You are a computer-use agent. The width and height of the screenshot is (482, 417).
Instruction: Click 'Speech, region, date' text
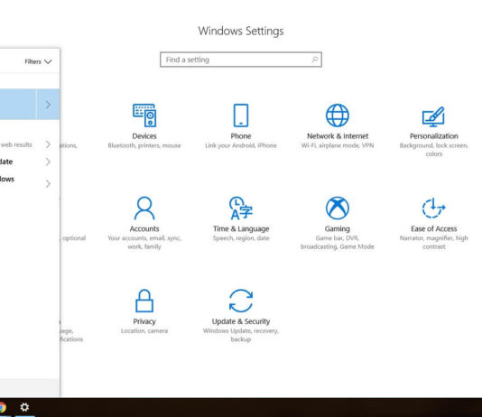[241, 238]
